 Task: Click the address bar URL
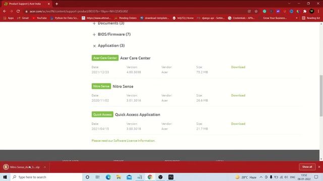tap(79, 11)
